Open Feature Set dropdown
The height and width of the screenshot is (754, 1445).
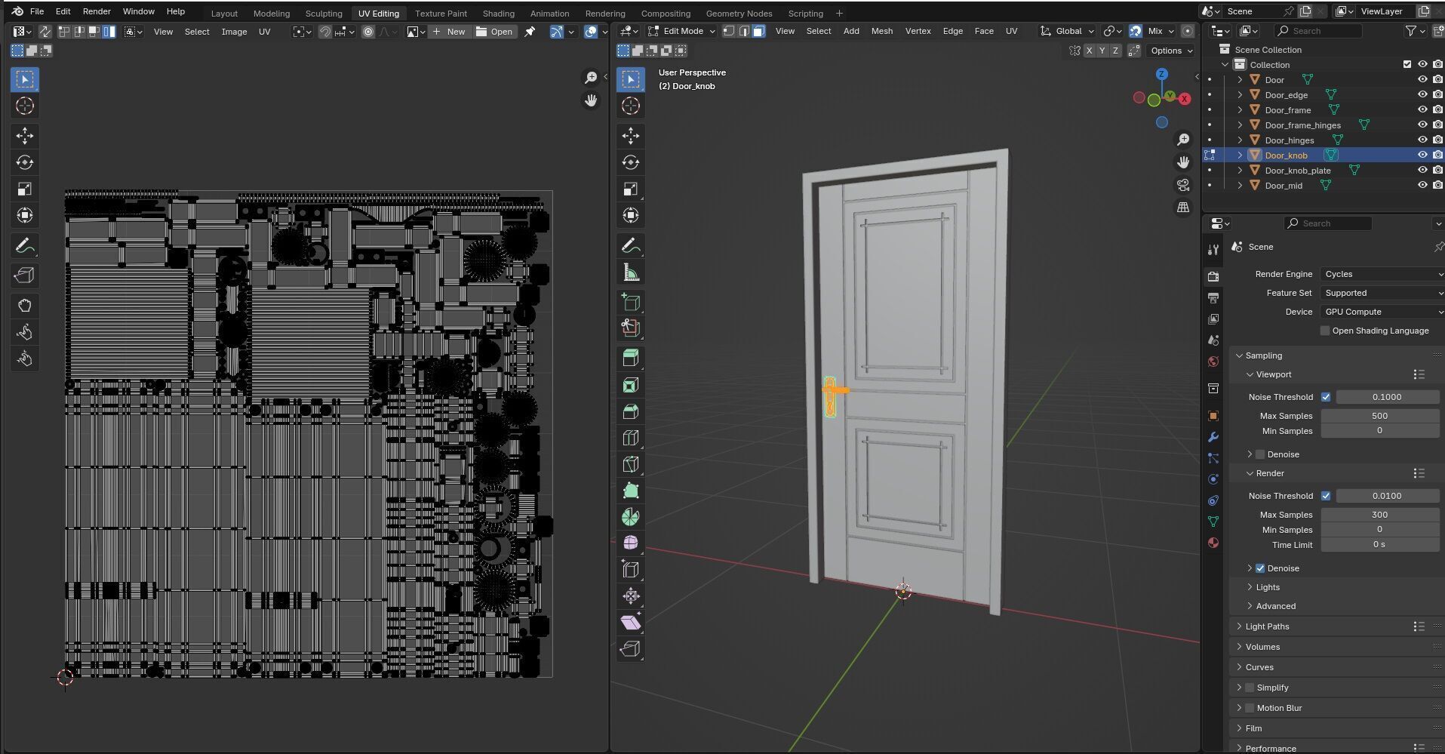(1382, 293)
